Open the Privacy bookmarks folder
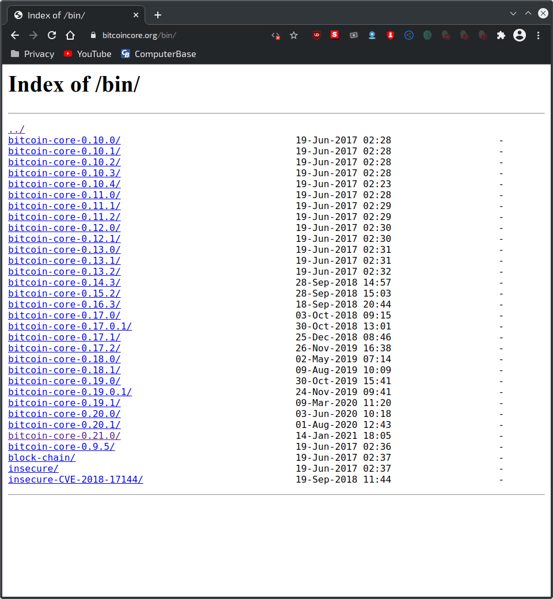This screenshot has height=599, width=553. (32, 54)
